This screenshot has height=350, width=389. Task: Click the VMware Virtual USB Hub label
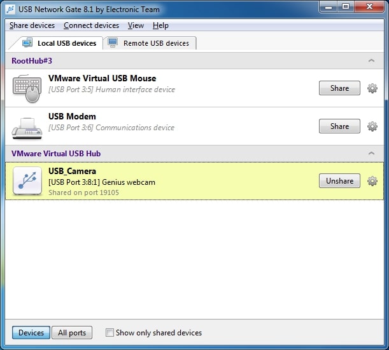coord(56,154)
